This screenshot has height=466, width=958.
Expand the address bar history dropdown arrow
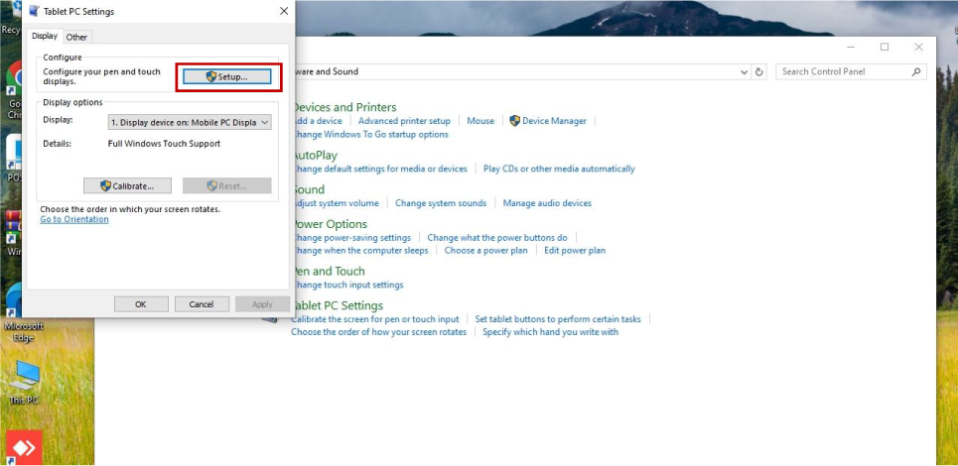coord(745,72)
